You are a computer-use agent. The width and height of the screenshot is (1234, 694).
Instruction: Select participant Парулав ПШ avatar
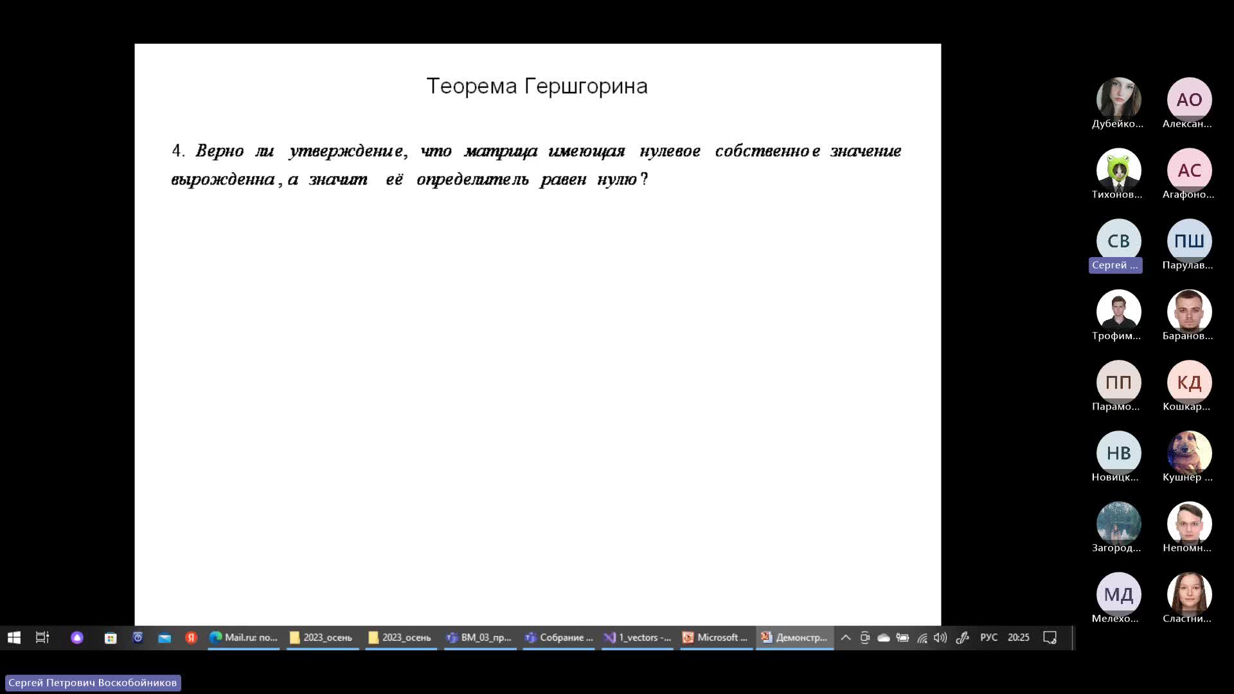(x=1189, y=241)
